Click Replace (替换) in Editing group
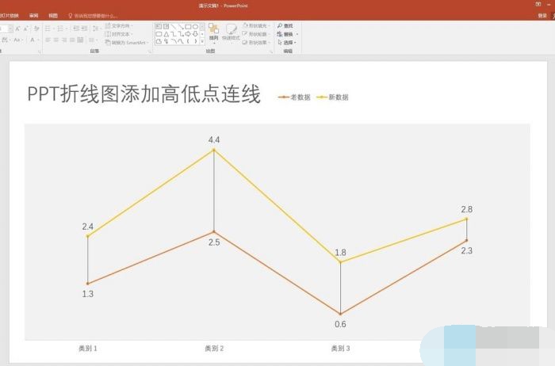 tap(286, 34)
